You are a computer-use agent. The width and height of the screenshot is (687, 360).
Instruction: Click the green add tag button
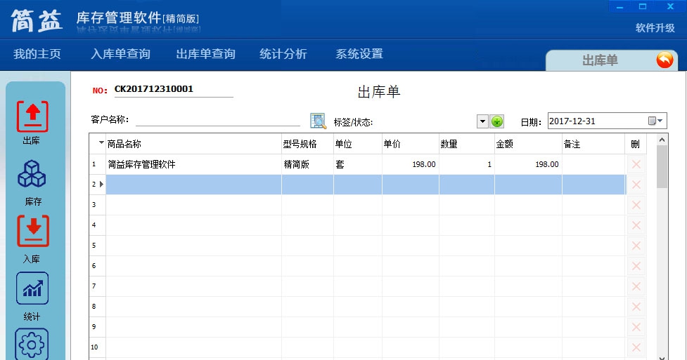pos(497,121)
